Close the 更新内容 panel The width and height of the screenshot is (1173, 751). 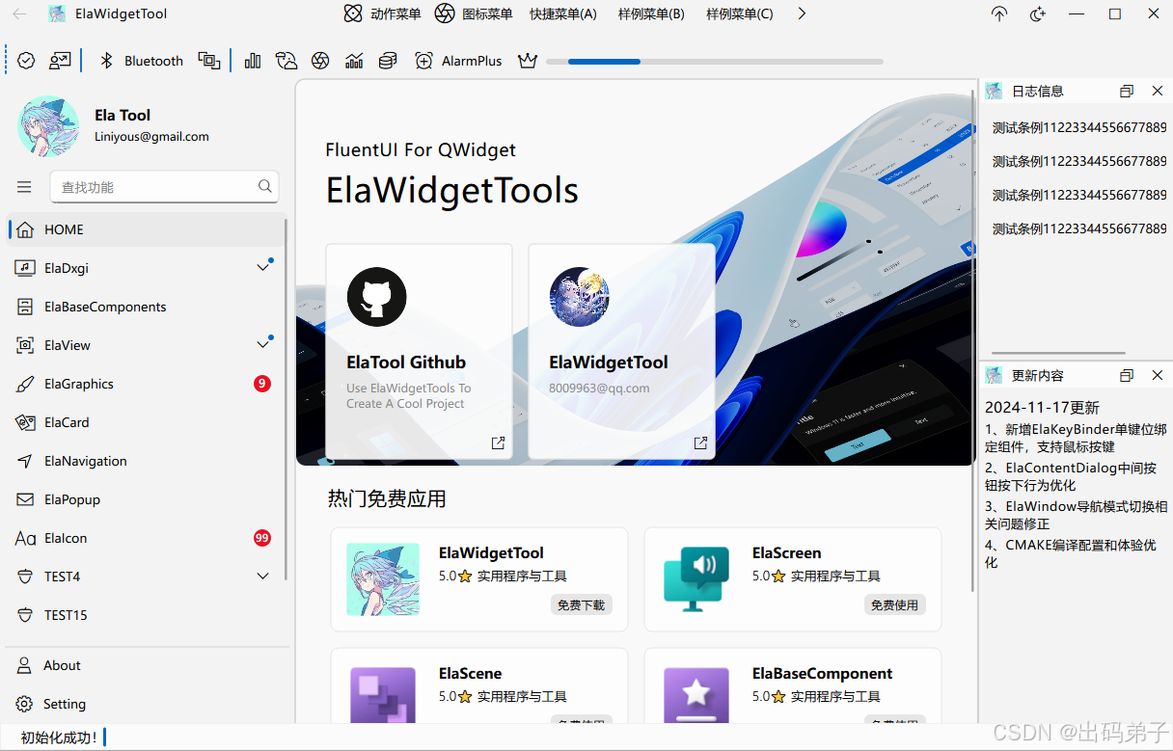(x=1158, y=375)
